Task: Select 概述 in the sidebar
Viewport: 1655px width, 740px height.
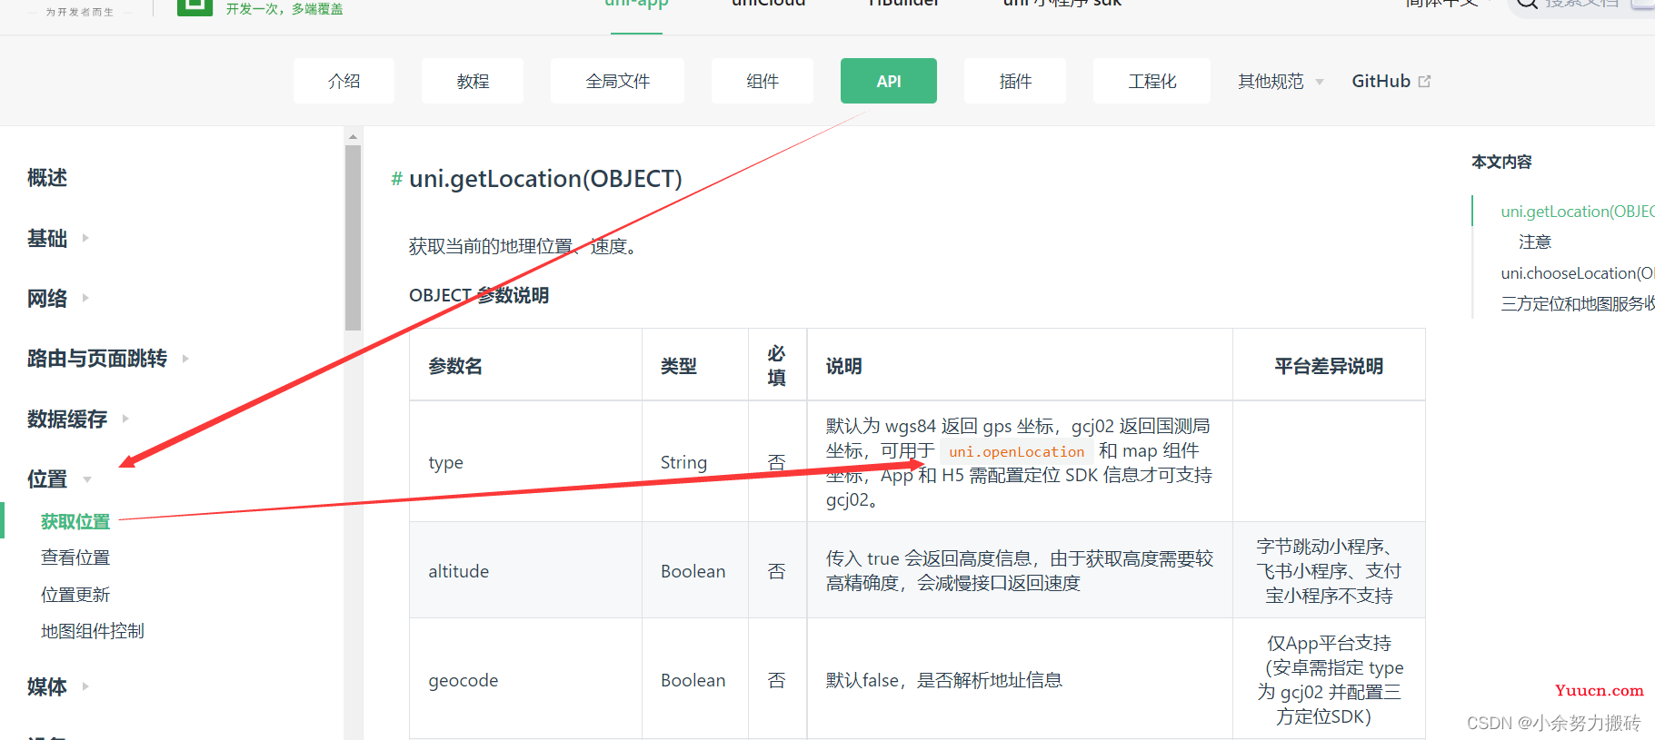Action: 47,177
